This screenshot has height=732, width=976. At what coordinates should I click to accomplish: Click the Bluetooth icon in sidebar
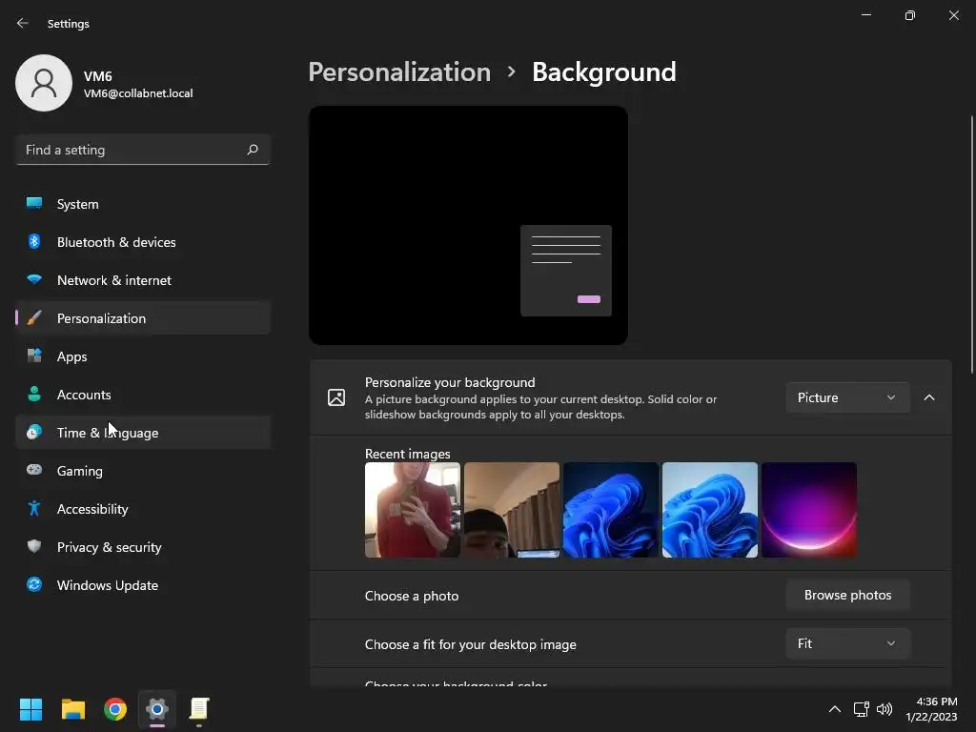point(34,241)
